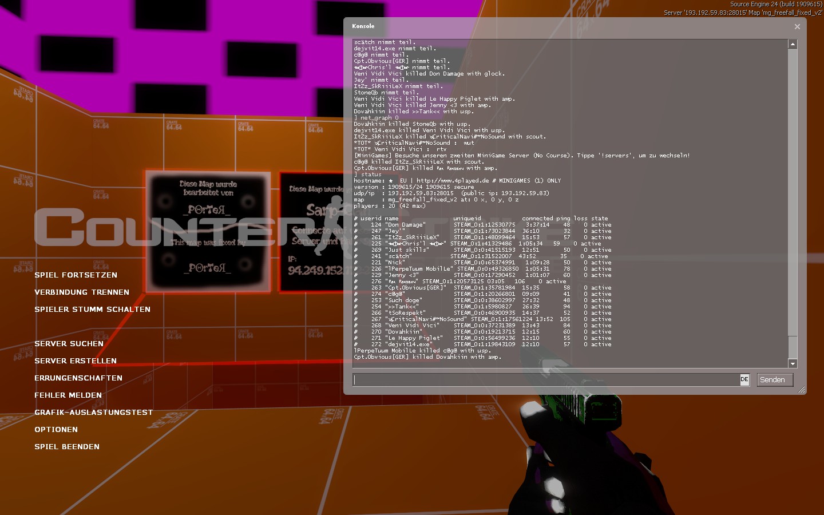Click the Source Engine 24 build text
The width and height of the screenshot is (824, 515).
click(x=776, y=4)
